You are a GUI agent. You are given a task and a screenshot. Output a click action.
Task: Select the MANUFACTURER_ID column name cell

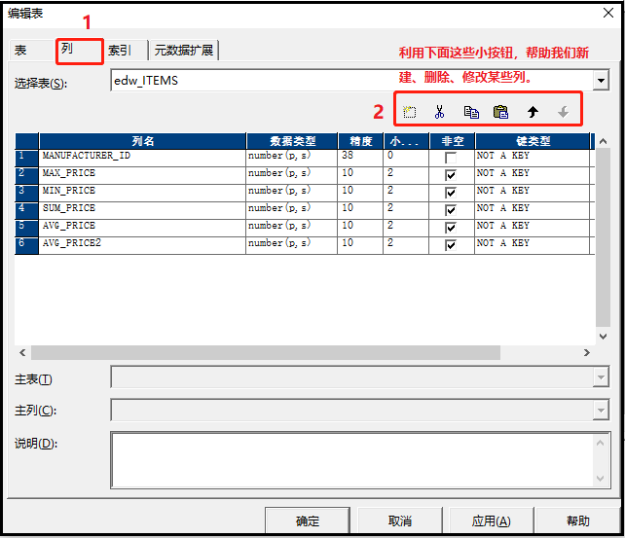tap(142, 159)
